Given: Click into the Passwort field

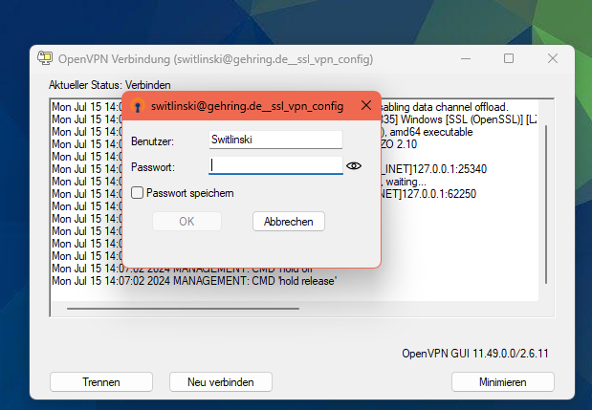Looking at the screenshot, I should (275, 165).
